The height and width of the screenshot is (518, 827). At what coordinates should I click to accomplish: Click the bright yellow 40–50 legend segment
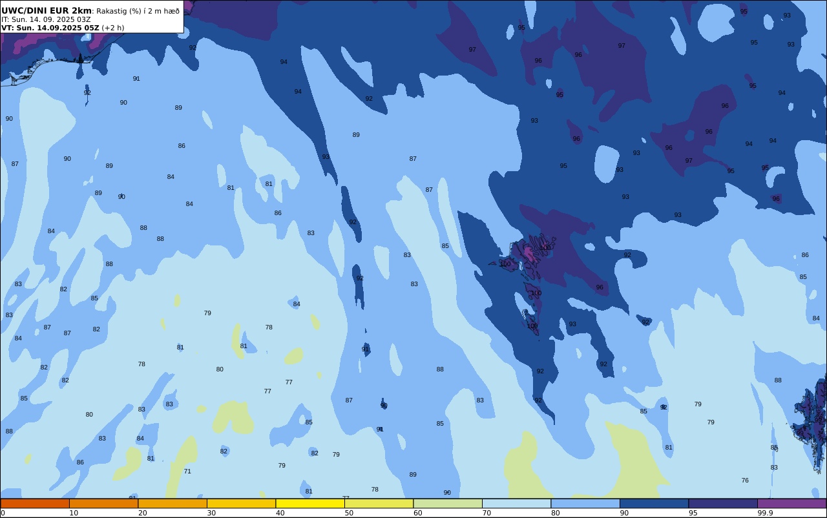pyautogui.click(x=310, y=503)
